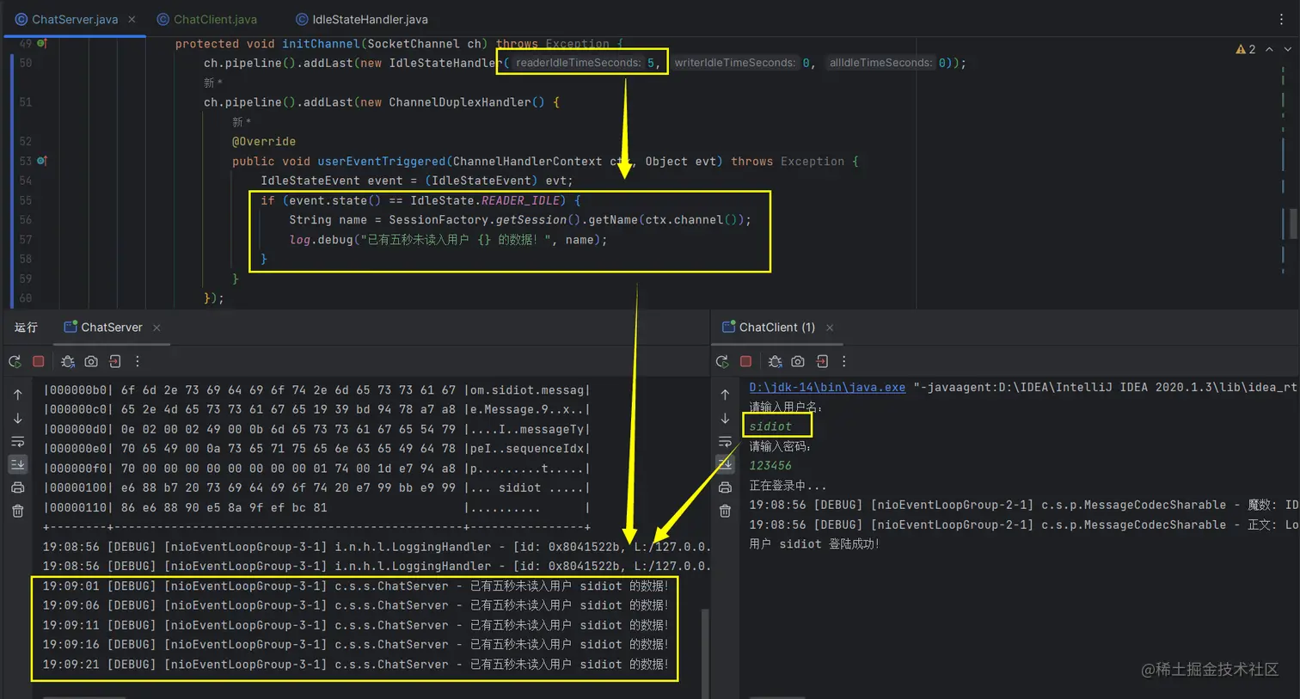This screenshot has height=699, width=1300.
Task: Rerun ChatClient from its run toolbar
Action: (722, 362)
